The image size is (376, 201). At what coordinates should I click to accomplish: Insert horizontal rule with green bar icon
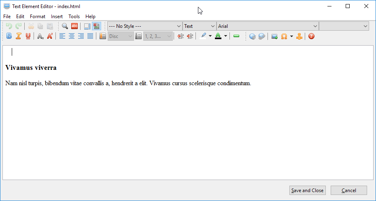click(236, 36)
